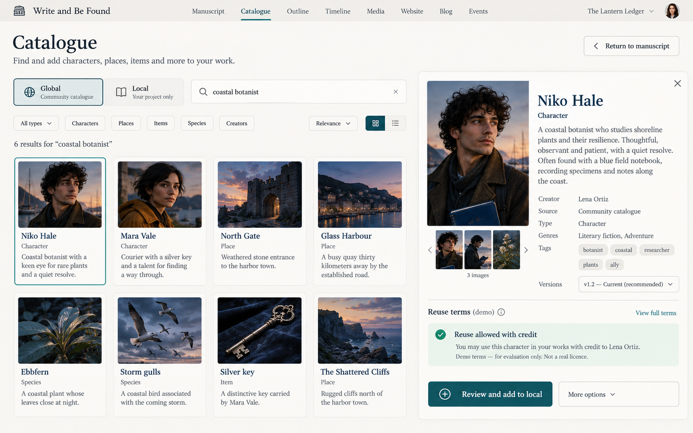Go to the Manuscript tab
The image size is (693, 433).
pos(208,11)
